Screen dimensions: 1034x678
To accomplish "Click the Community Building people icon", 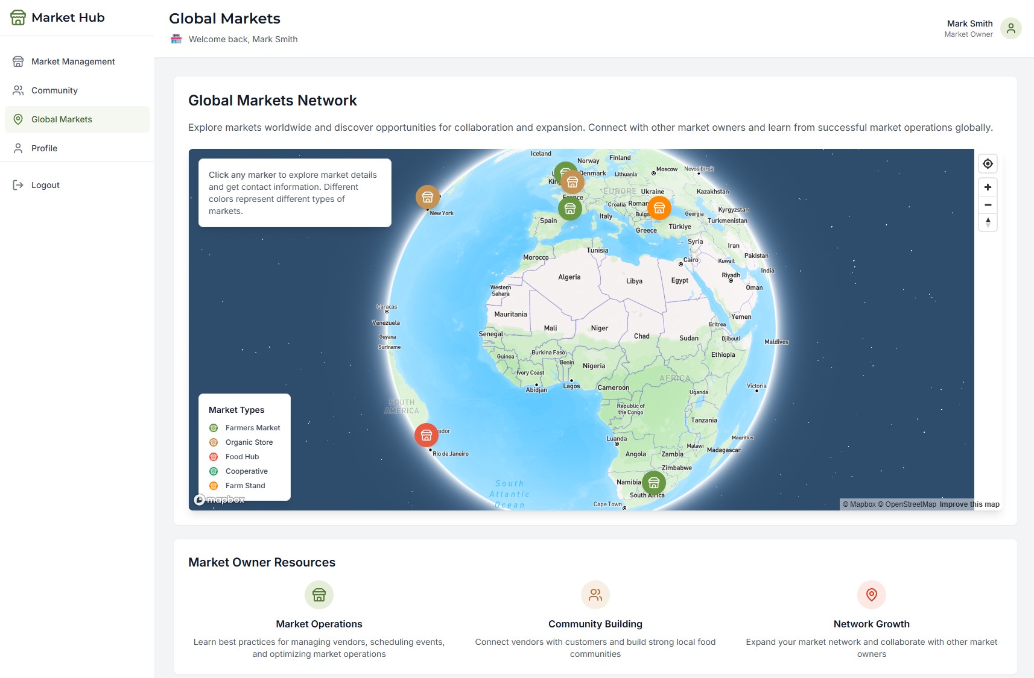I will [x=595, y=595].
